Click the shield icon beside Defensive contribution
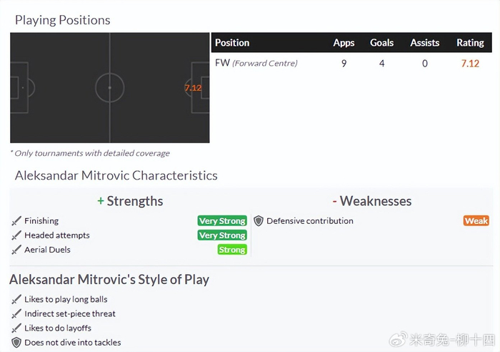This screenshot has width=500, height=352. coord(259,221)
